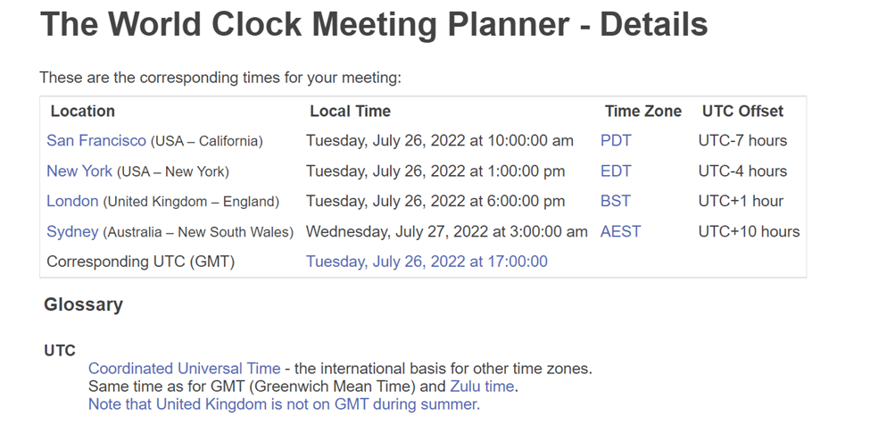Open the BST time zone link
The width and height of the screenshot is (870, 433).
pyautogui.click(x=615, y=202)
